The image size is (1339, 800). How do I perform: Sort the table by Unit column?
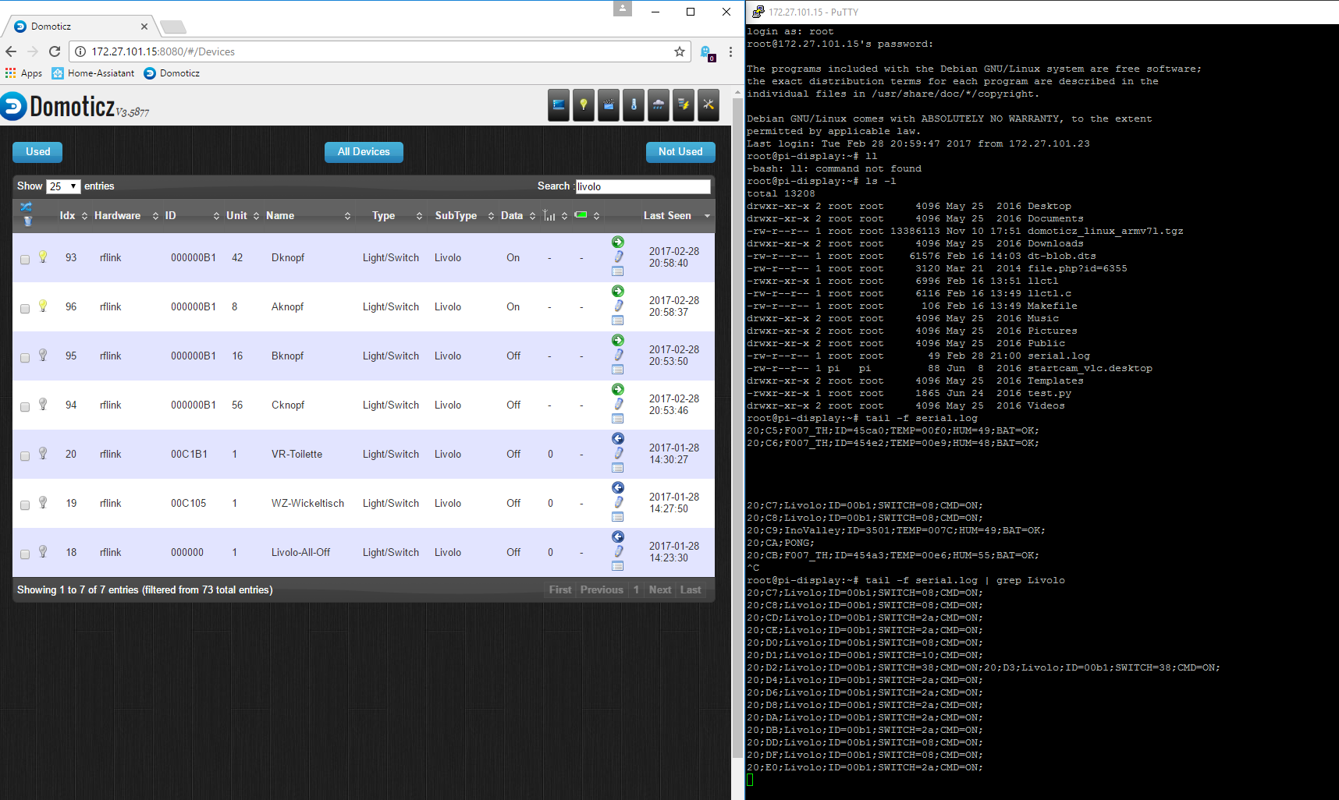point(243,216)
